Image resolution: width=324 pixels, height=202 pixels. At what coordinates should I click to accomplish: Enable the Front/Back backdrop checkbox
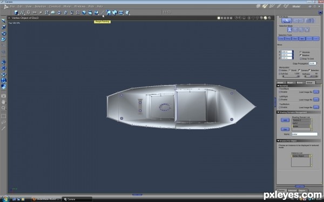coord(280,92)
